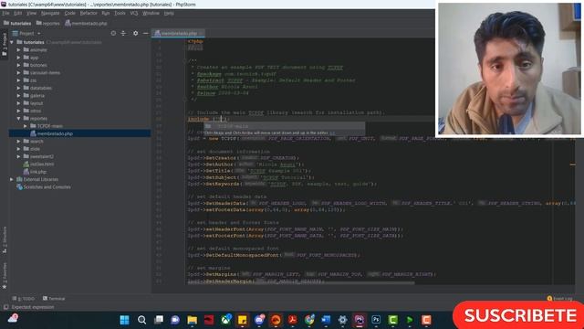Open Windows taskbar Search
Image resolution: width=584 pixels, height=329 pixels.
pos(141,320)
